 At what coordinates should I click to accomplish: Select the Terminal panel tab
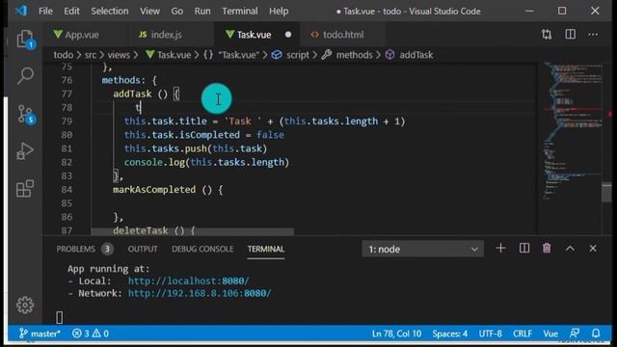pyautogui.click(x=266, y=249)
